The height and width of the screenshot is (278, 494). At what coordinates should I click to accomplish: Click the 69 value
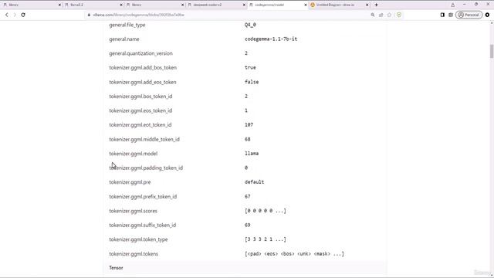coord(247,225)
